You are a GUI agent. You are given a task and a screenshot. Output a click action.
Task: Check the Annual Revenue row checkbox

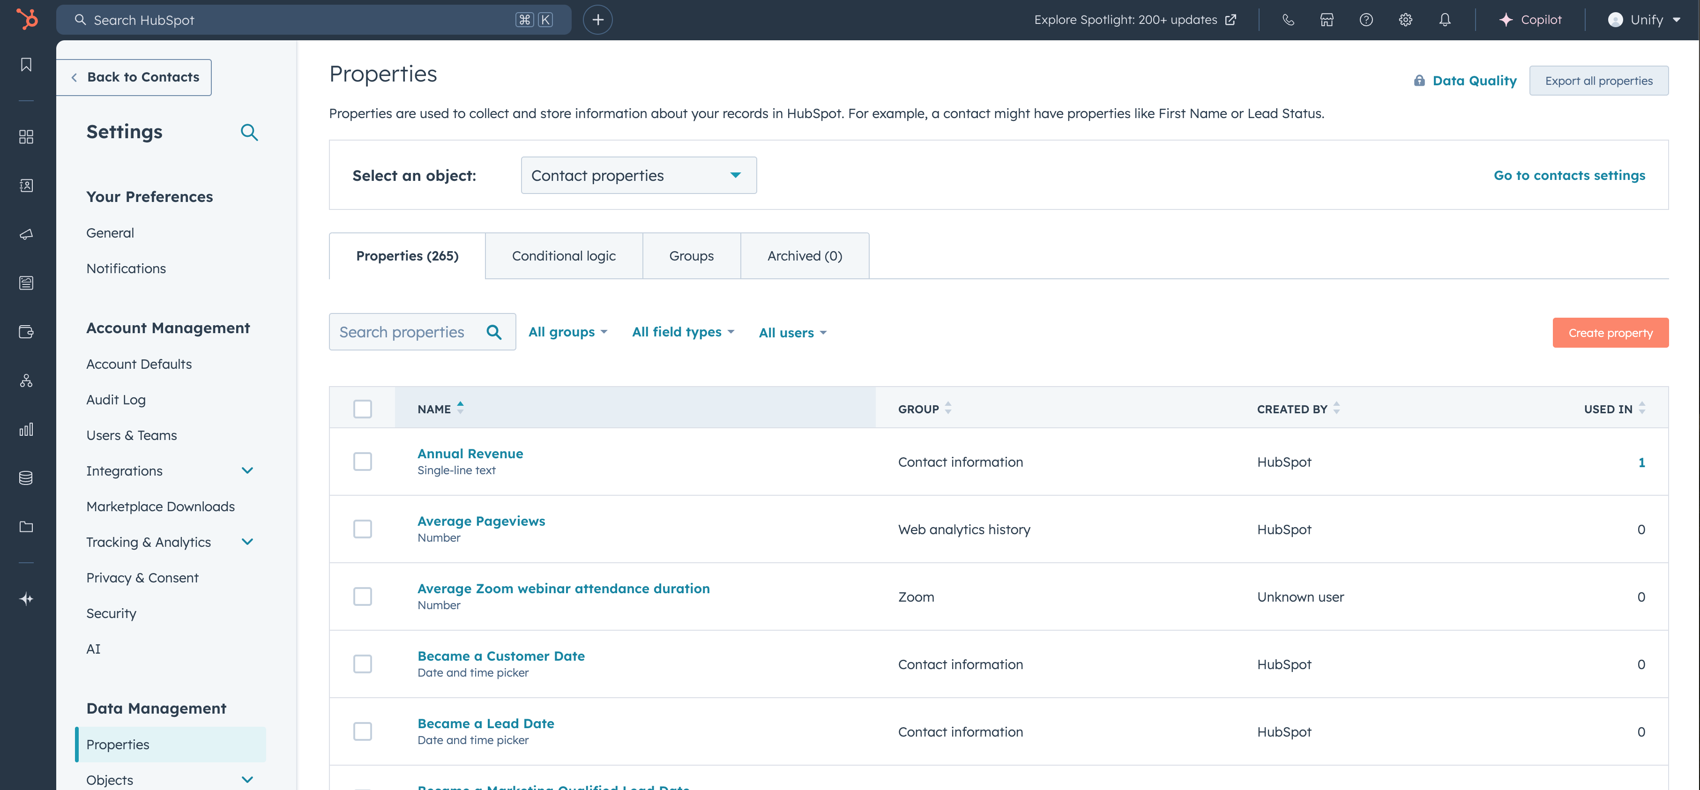[x=362, y=462]
